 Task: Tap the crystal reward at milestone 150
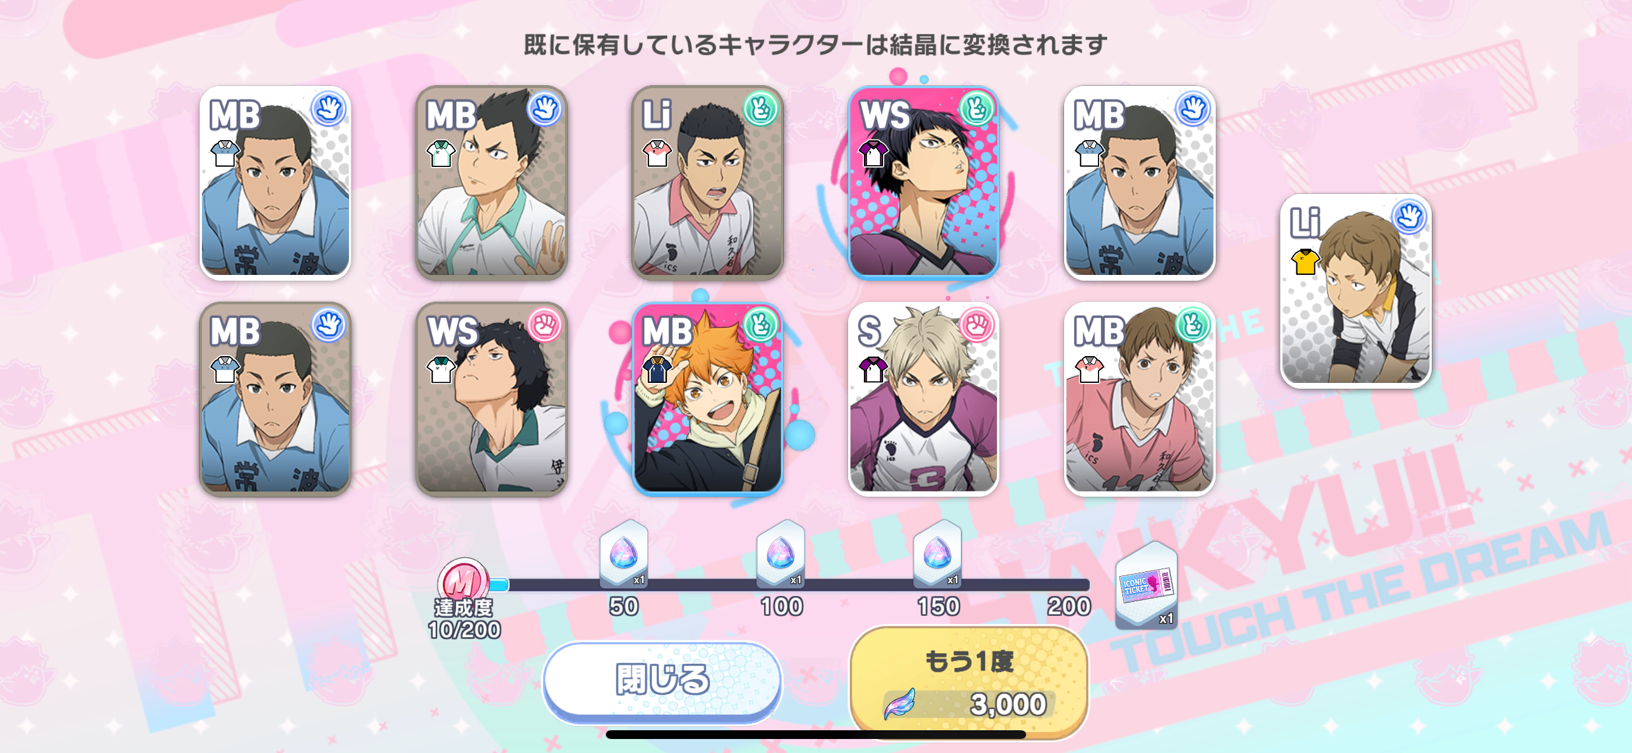click(x=937, y=554)
